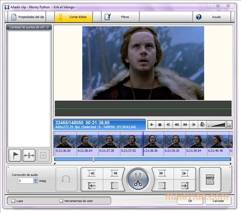Image resolution: width=241 pixels, height=213 pixels.
Task: Click the Ayuda question mark icon
Action: 198,17
